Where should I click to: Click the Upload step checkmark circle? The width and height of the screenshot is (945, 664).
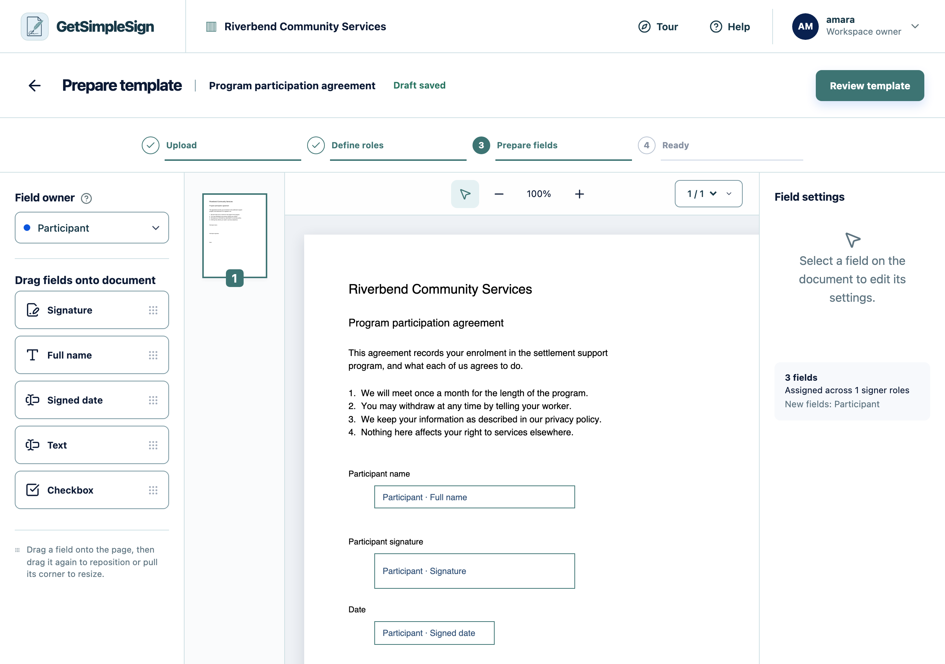click(151, 145)
